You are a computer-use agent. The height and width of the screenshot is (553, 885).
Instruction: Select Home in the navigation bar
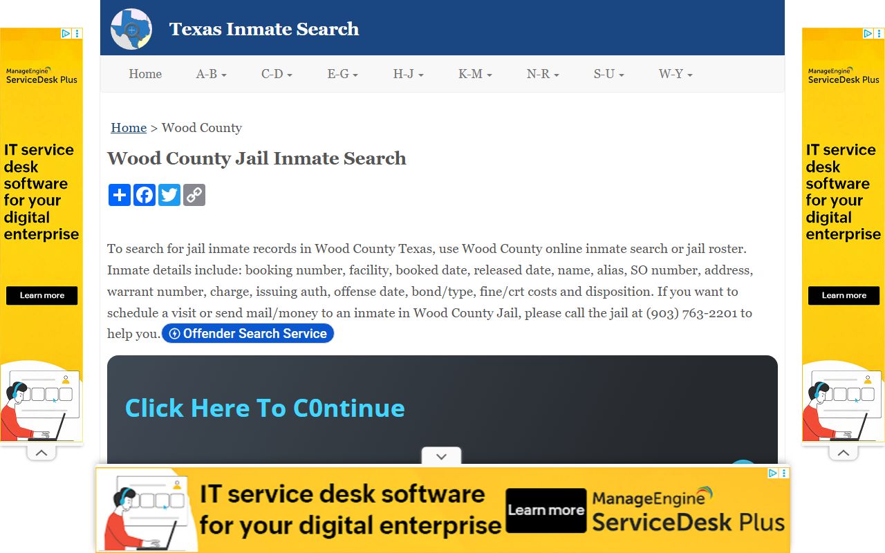[x=145, y=74]
